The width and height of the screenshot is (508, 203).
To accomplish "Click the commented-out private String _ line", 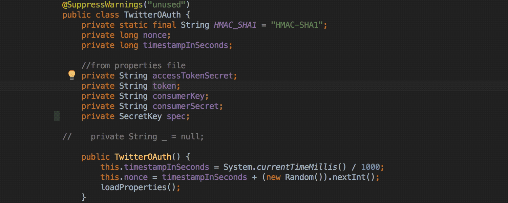I will [133, 137].
